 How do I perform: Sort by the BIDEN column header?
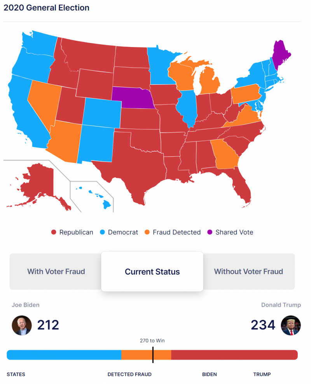pyautogui.click(x=210, y=375)
